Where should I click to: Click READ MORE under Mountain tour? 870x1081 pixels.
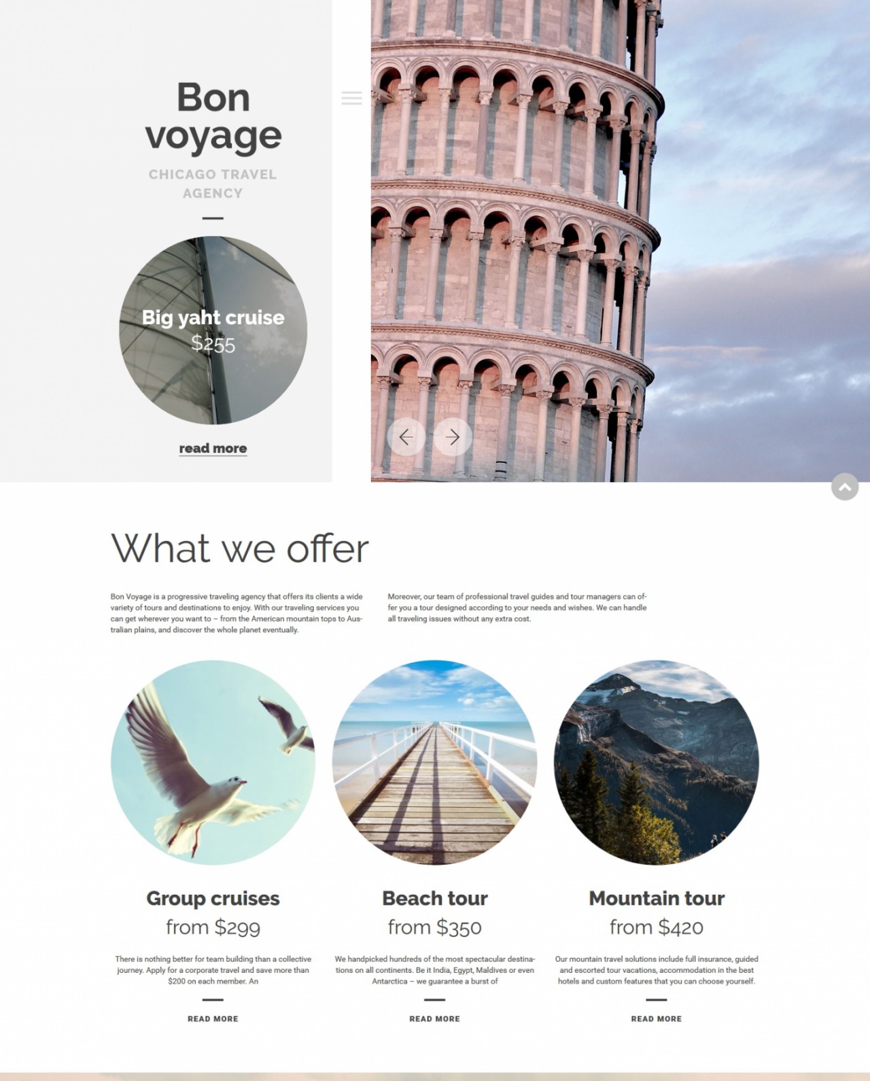pos(657,1018)
